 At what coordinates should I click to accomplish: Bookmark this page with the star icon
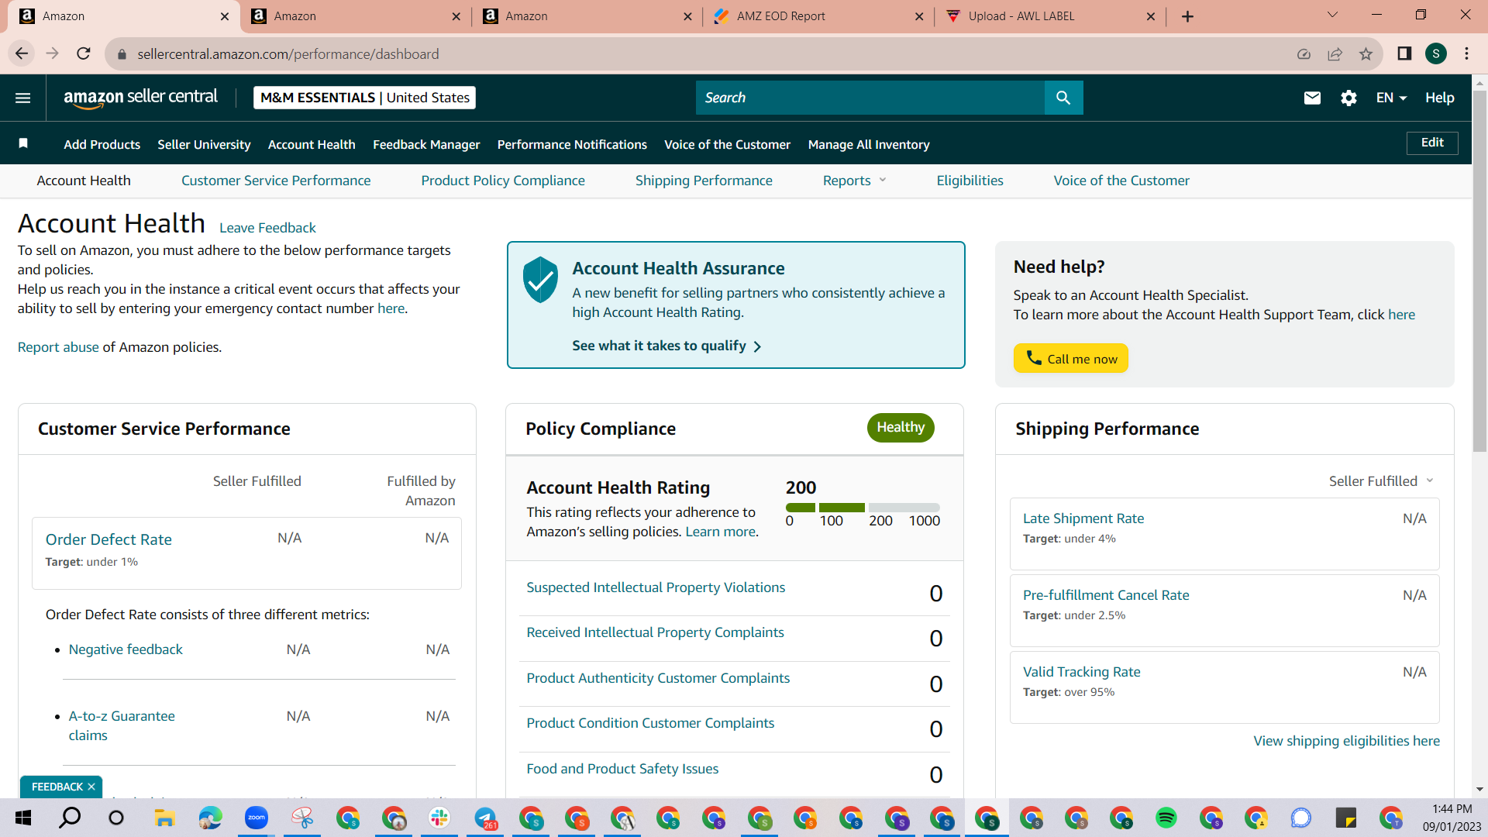(1366, 54)
